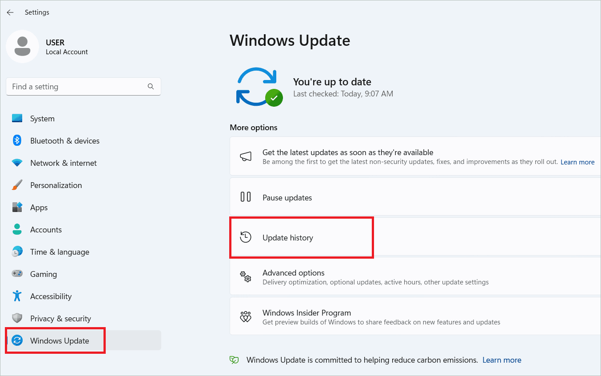Click the megaphone icon for latest updates
601x376 pixels.
246,156
